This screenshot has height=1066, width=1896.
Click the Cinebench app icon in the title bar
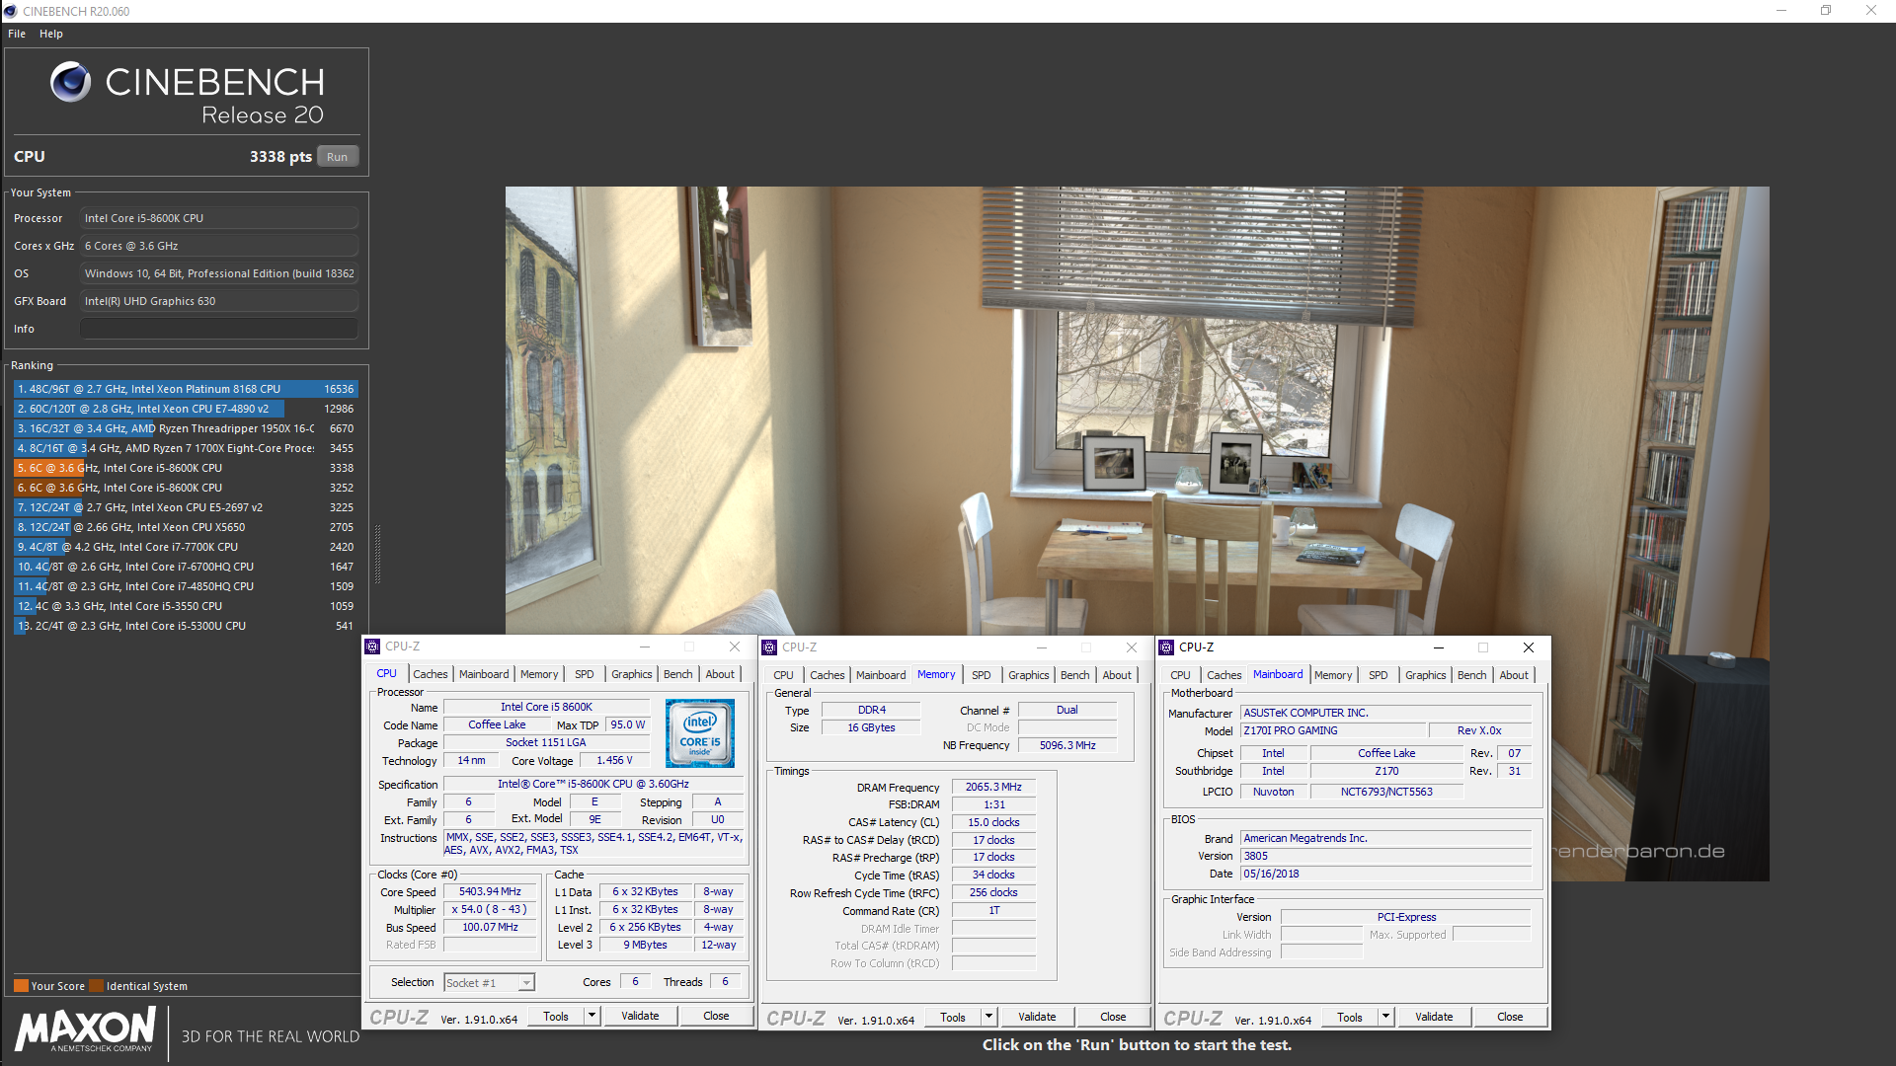[10, 11]
